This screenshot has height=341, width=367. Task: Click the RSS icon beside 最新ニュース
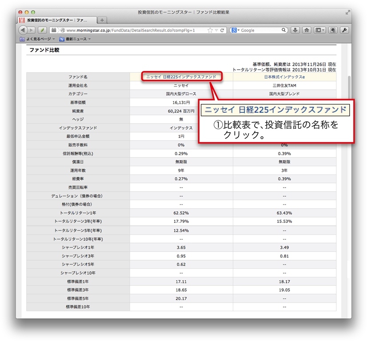tap(62, 39)
